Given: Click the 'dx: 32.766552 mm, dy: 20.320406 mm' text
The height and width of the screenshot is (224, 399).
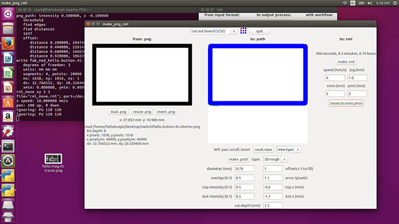Looking at the screenshot, I should tap(117, 144).
